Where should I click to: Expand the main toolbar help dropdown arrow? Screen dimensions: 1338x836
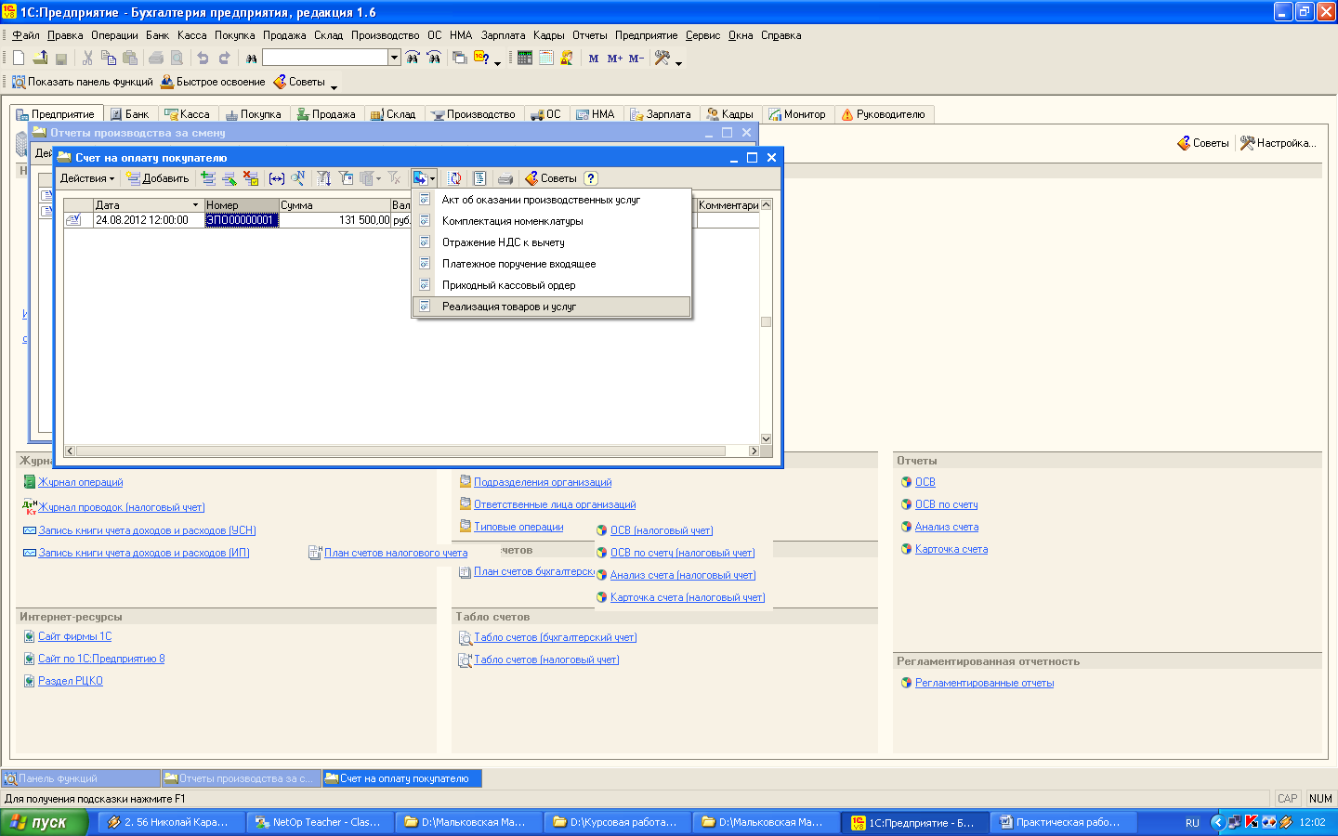click(497, 62)
